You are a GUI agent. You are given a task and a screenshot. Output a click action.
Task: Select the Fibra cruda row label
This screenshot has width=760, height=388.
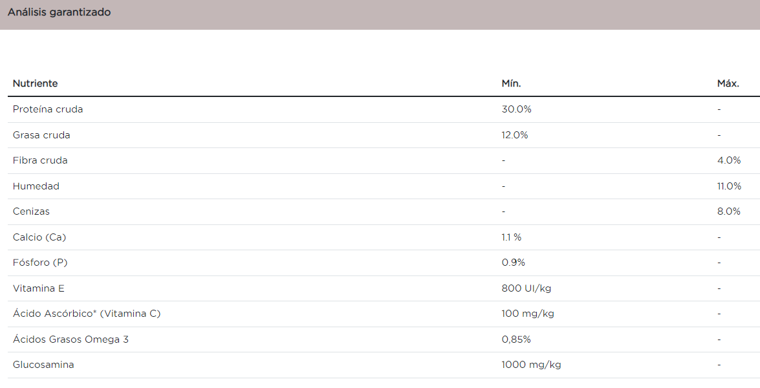click(40, 160)
